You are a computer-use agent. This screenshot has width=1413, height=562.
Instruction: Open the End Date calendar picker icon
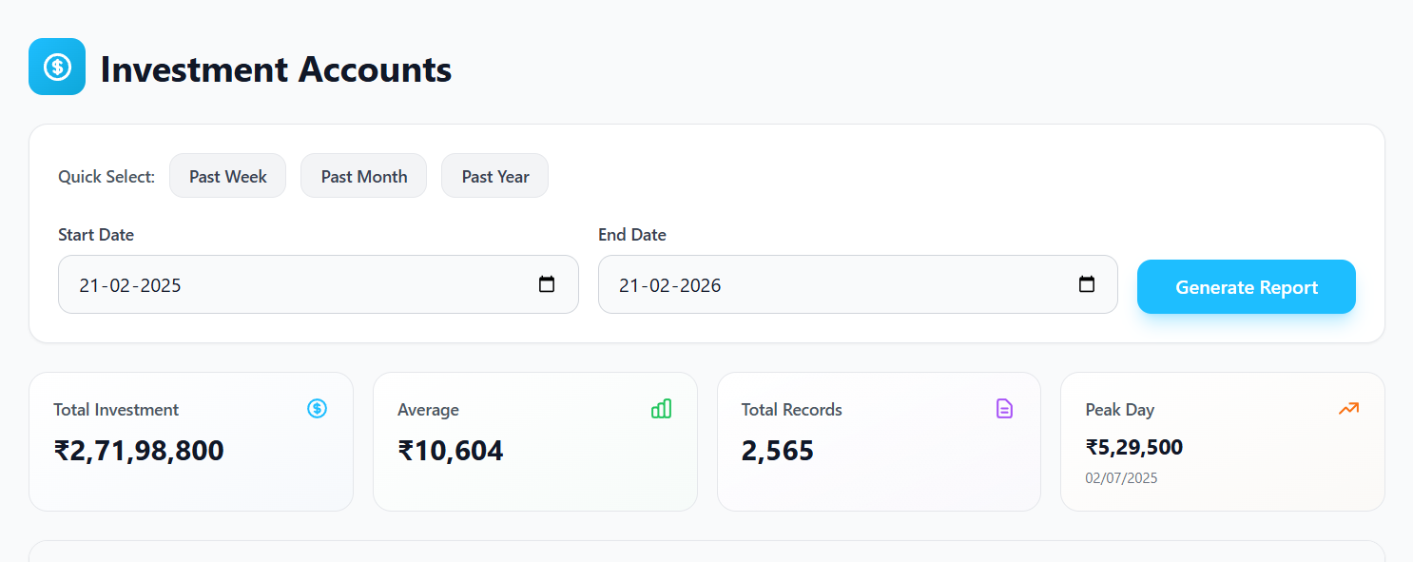point(1087,283)
